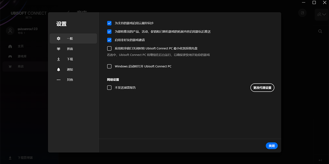Image resolution: width=329 pixels, height=164 pixels.
Task: Click the 更改代理设置 button
Action: [x=262, y=88]
